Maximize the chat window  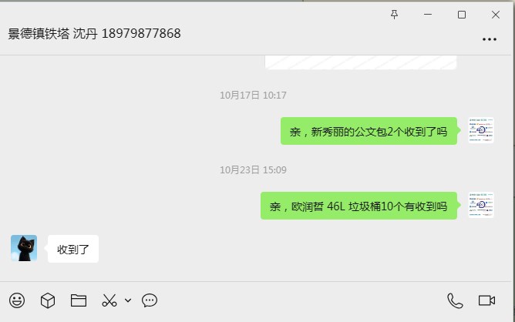tap(462, 15)
